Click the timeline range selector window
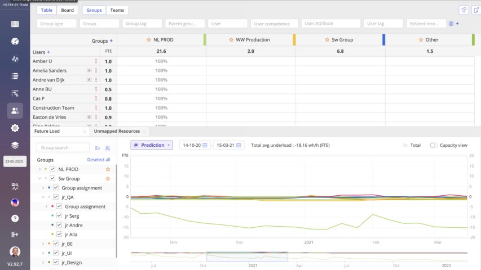 (x=247, y=256)
